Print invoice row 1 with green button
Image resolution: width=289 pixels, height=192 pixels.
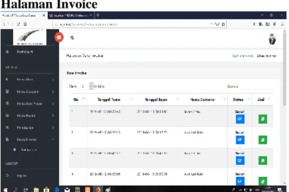(263, 119)
